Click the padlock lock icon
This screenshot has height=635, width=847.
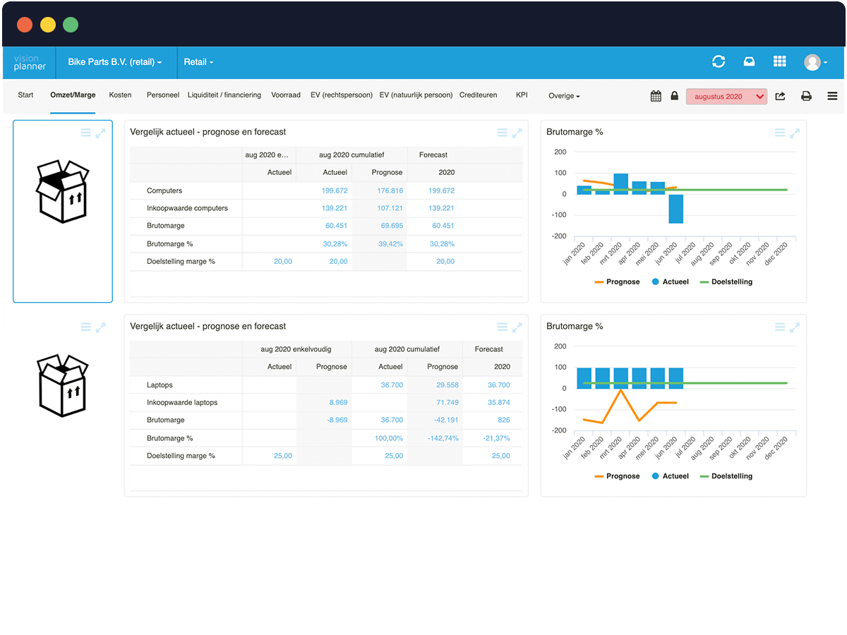674,96
